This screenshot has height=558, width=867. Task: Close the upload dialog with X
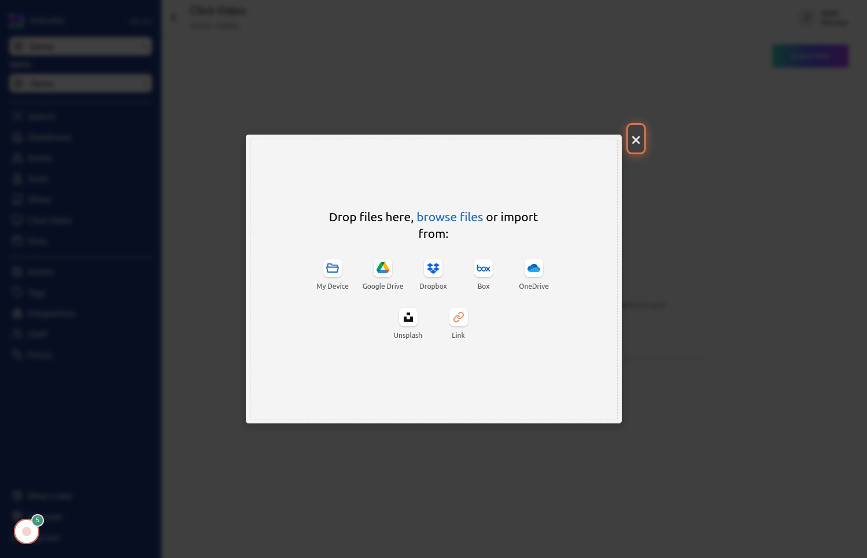coord(636,139)
